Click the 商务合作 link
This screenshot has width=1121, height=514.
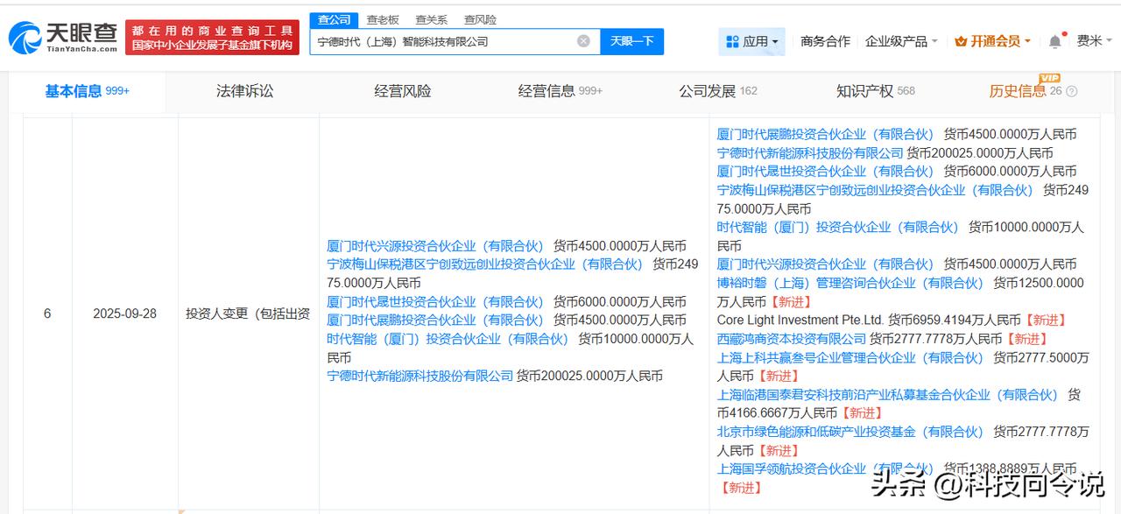(x=825, y=41)
